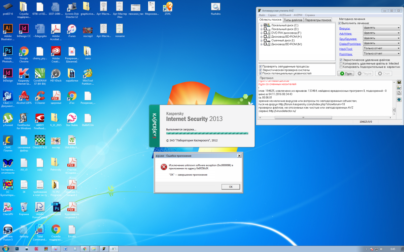
Task: Open Word from the taskbar
Action: (65, 249)
